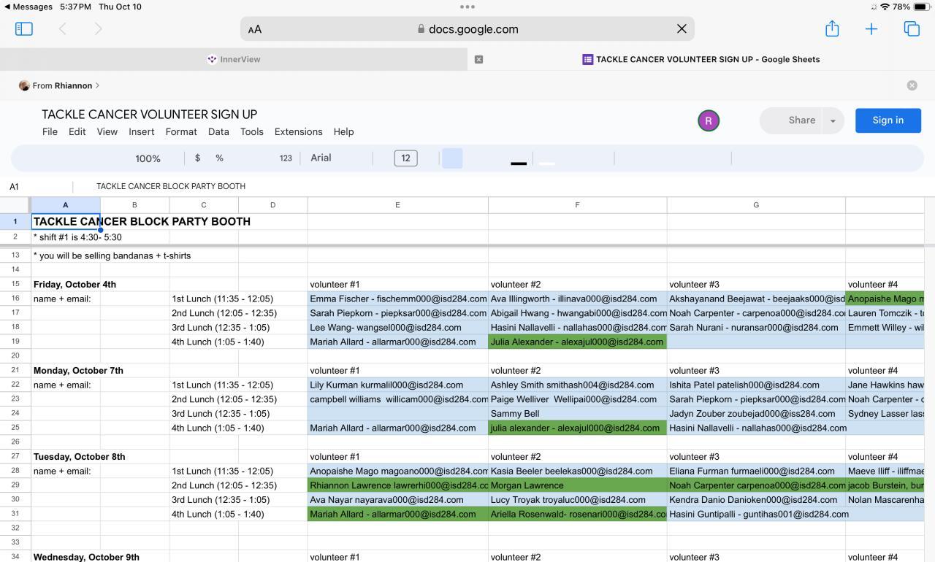Go back to the previous page
Viewport: 935px width, 562px height.
pos(63,28)
